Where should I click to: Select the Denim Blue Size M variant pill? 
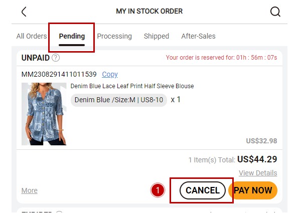[119, 100]
